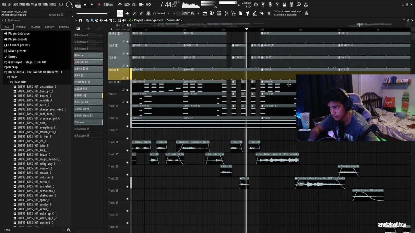Mute the SNARE (13) track
The image size is (415, 233).
tap(127, 41)
